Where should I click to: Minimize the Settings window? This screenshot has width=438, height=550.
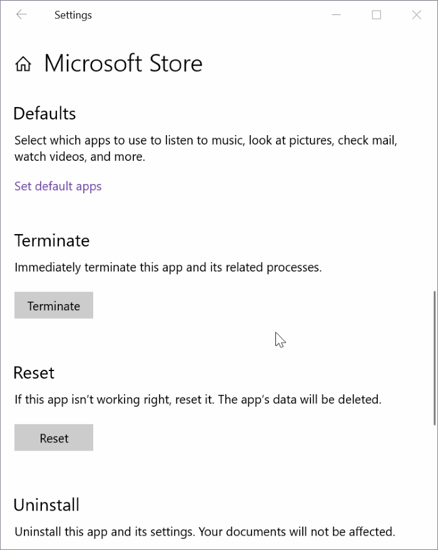[336, 14]
